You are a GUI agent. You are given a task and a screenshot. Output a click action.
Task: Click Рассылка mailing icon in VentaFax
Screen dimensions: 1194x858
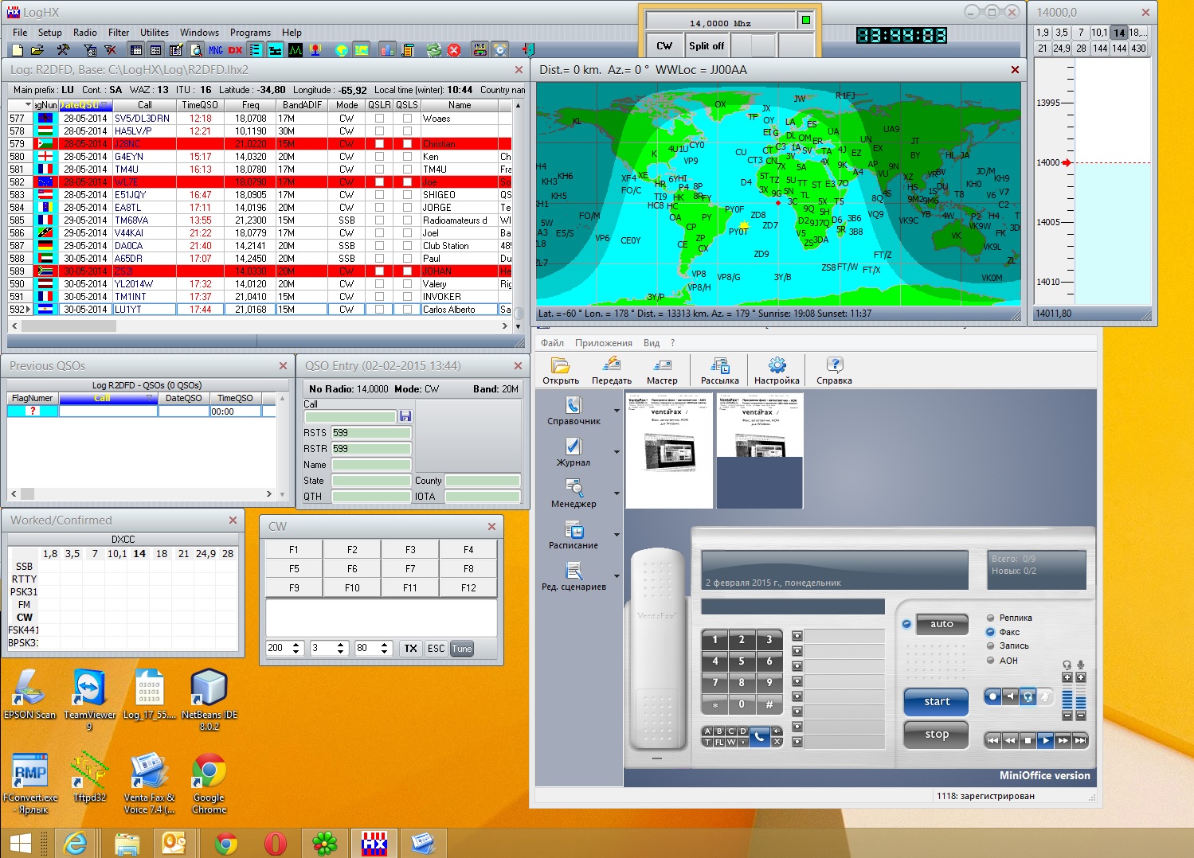coord(720,371)
